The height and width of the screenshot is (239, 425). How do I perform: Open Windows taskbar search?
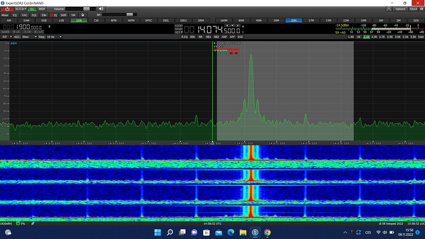point(169,232)
